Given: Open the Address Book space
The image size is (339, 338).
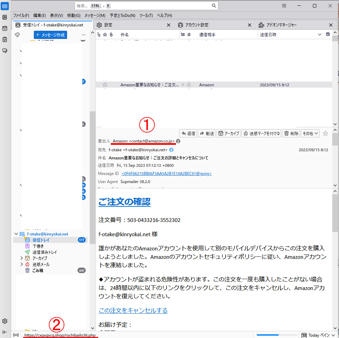Looking at the screenshot, I should pyautogui.click(x=4, y=17).
